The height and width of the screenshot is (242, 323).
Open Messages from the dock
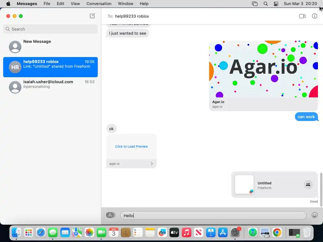[53, 233]
